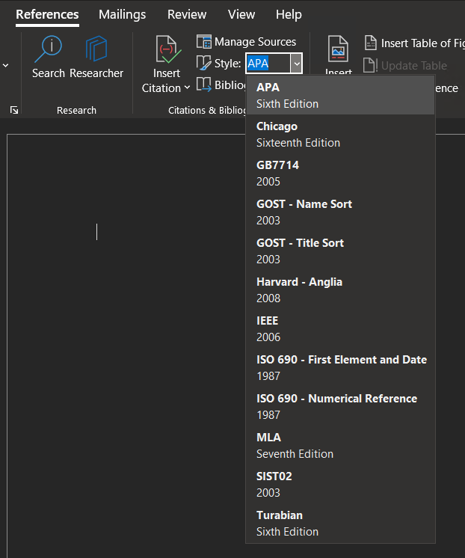The image size is (465, 558).
Task: Select ISO 690 - Numerical Reference
Action: pyautogui.click(x=340, y=406)
